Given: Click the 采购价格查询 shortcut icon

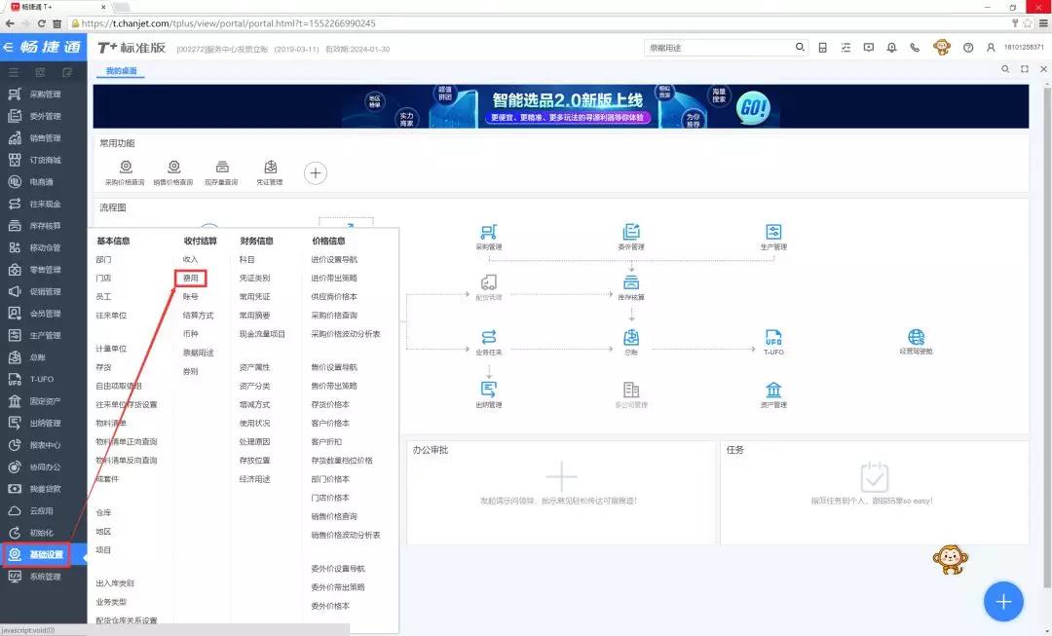Looking at the screenshot, I should 126,168.
